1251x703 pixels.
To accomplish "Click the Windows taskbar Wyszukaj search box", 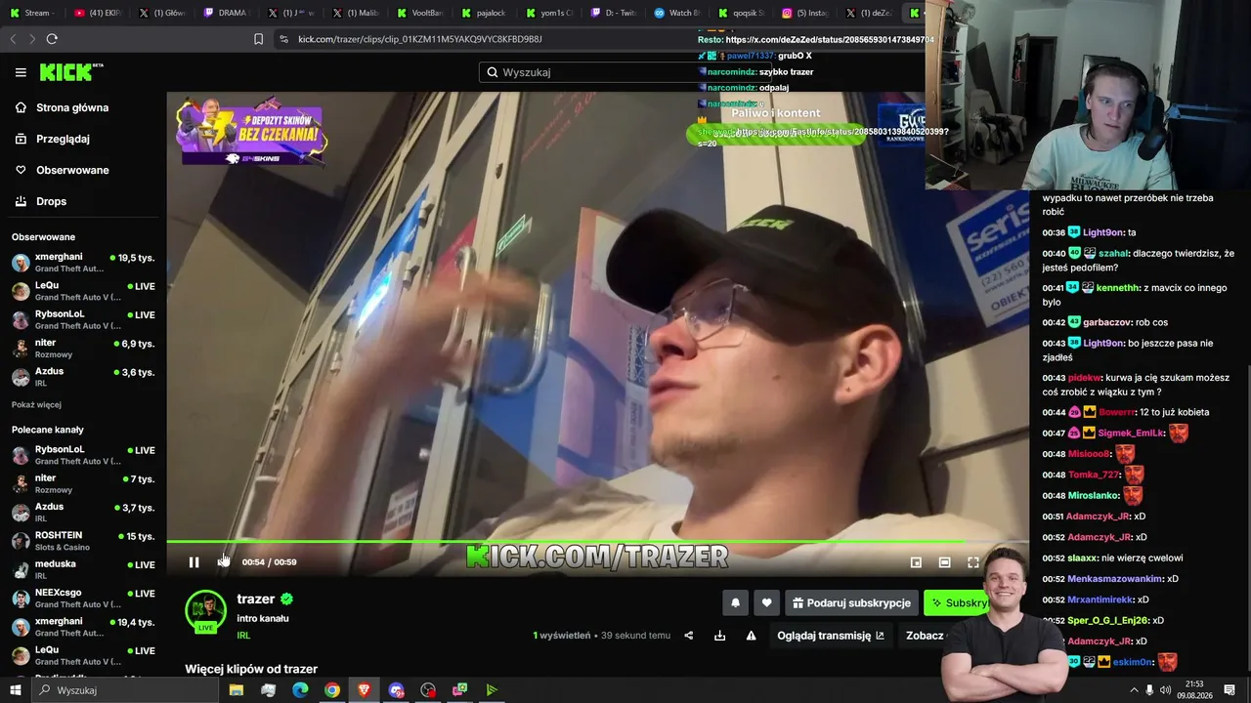I will pos(127,690).
